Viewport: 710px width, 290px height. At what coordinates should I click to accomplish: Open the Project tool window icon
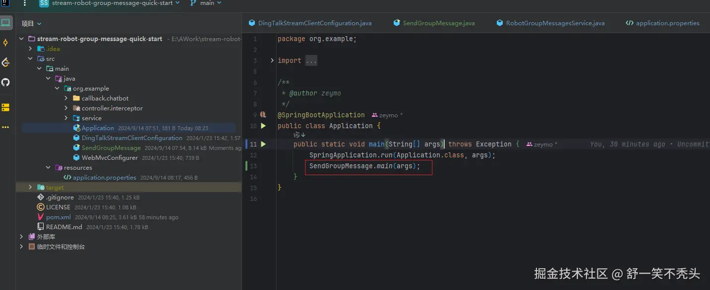[x=6, y=22]
